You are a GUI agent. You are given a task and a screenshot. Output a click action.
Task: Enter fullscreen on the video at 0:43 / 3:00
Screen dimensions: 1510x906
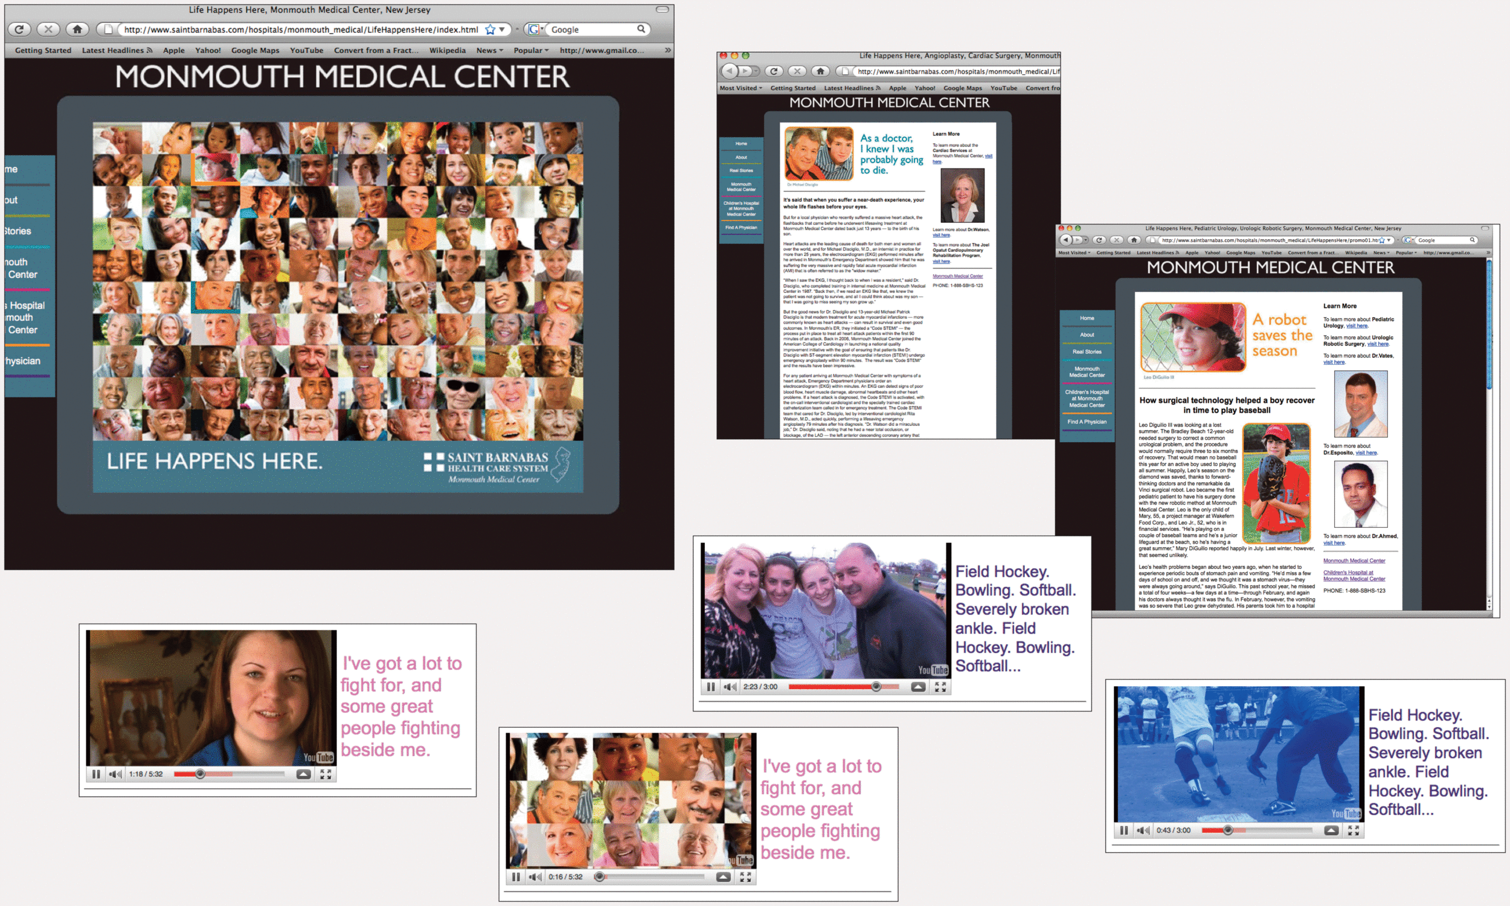[1353, 830]
